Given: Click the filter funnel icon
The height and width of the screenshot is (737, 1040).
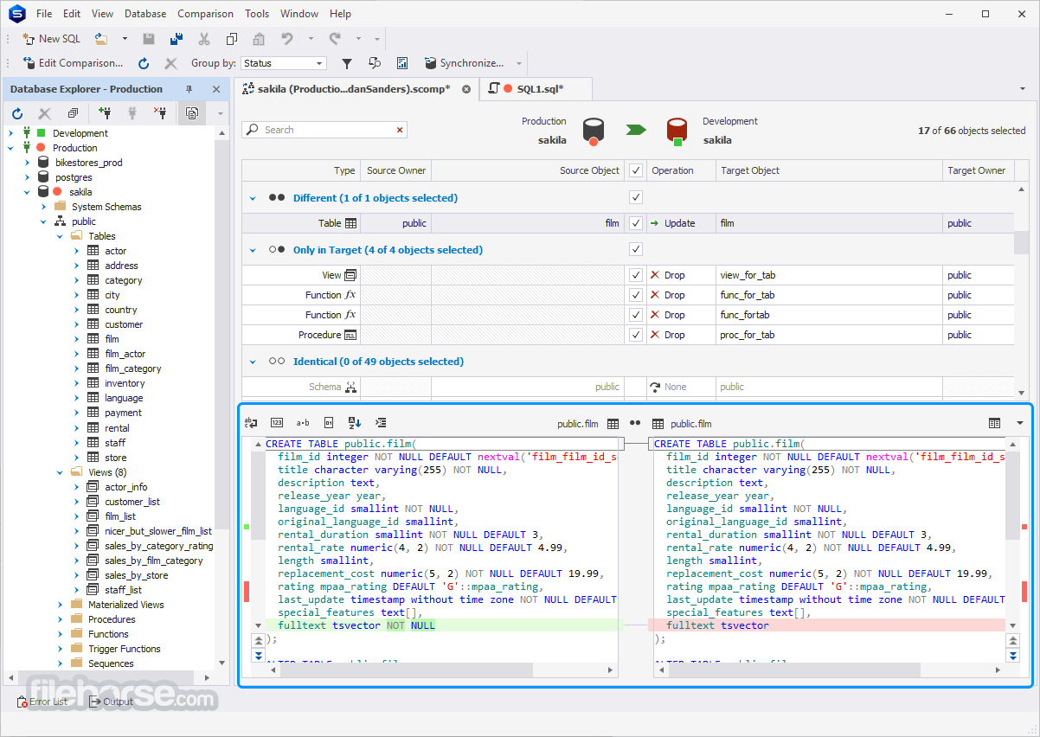Looking at the screenshot, I should click(x=347, y=63).
